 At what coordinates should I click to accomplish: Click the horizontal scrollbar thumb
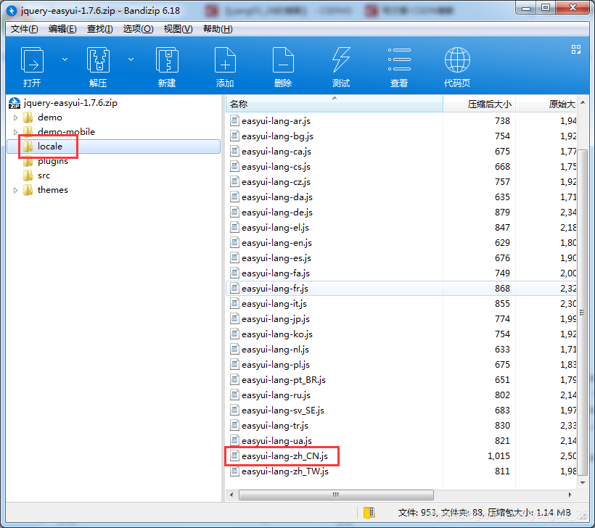(x=336, y=495)
